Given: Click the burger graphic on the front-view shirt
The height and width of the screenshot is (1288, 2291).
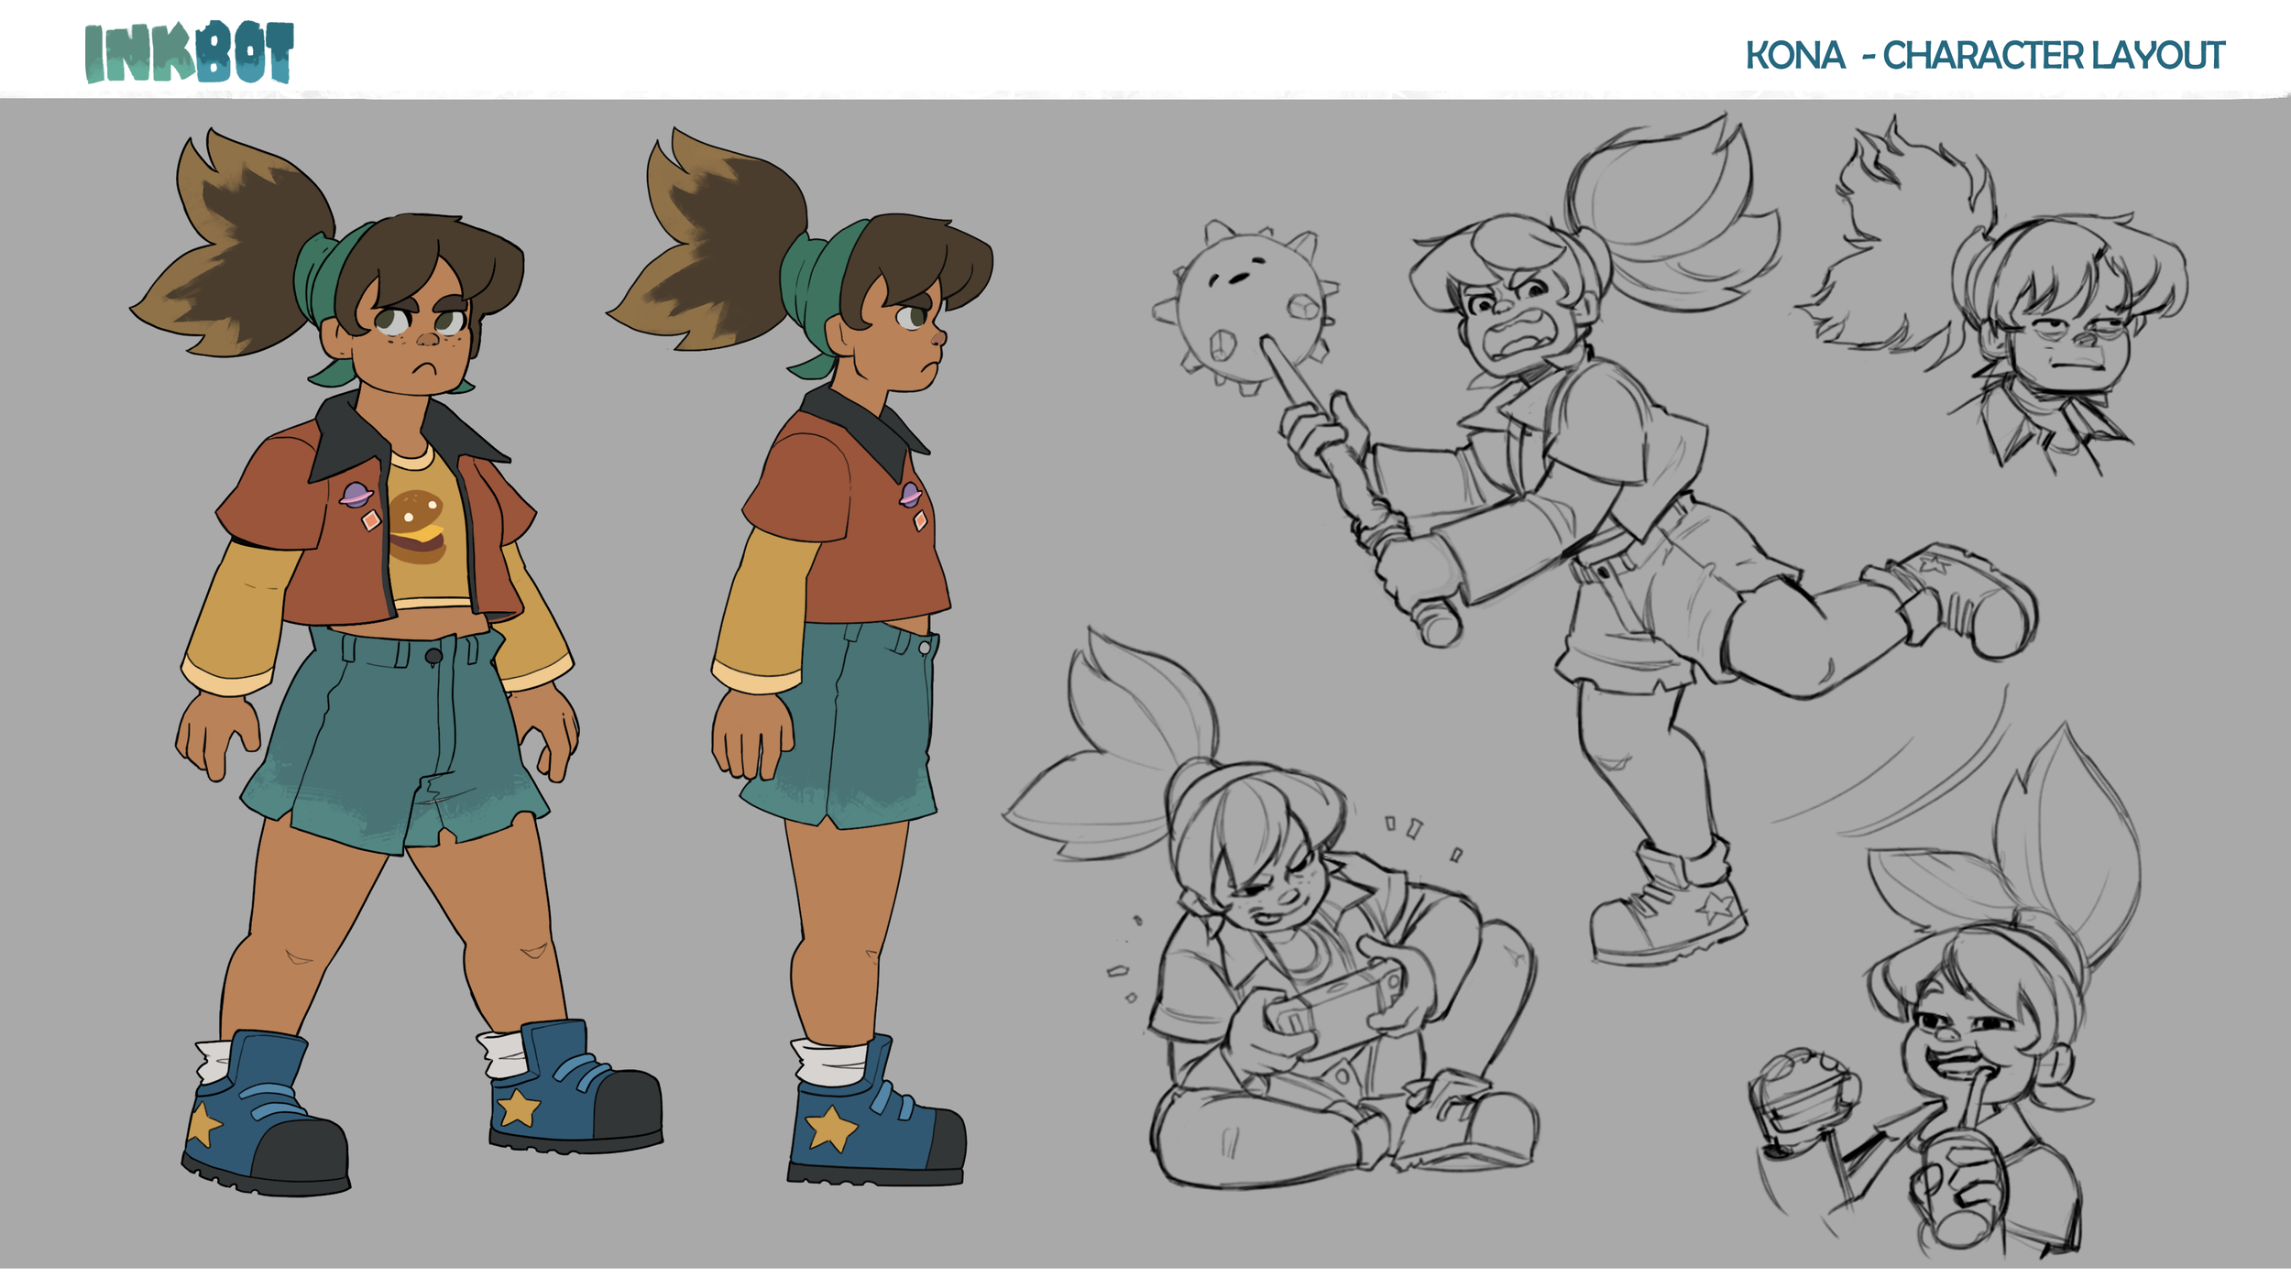Looking at the screenshot, I should [418, 526].
